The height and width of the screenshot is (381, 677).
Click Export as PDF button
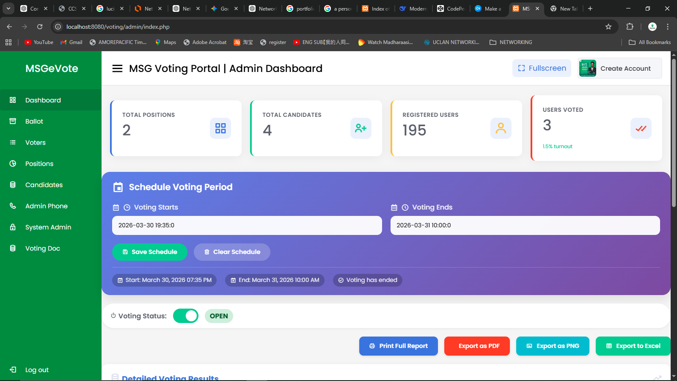click(x=477, y=346)
